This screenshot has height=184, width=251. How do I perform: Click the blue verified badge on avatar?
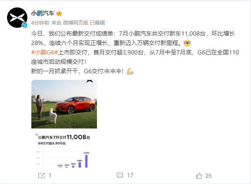pyautogui.click(x=25, y=25)
